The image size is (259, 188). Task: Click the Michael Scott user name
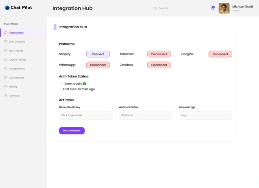[243, 7]
